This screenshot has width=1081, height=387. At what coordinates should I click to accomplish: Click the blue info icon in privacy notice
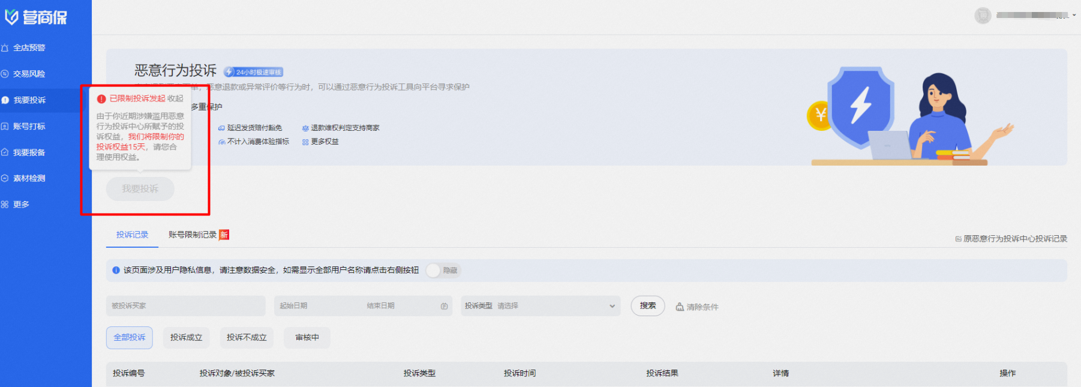[x=116, y=271]
